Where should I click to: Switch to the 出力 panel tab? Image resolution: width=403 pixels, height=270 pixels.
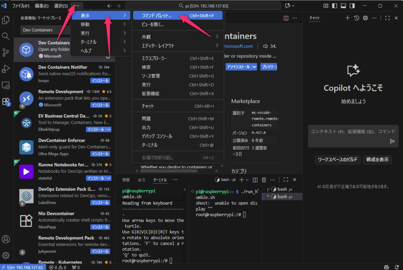(141, 180)
